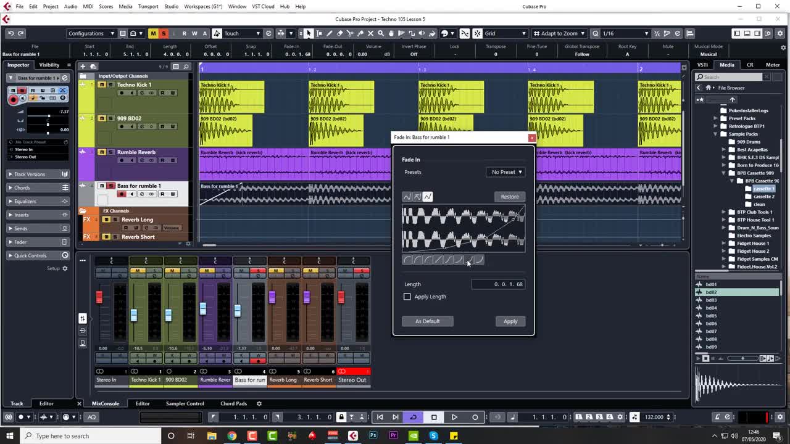Viewport: 790px width, 444px height.
Task: Click the Redo arrow icon
Action: (x=20, y=33)
